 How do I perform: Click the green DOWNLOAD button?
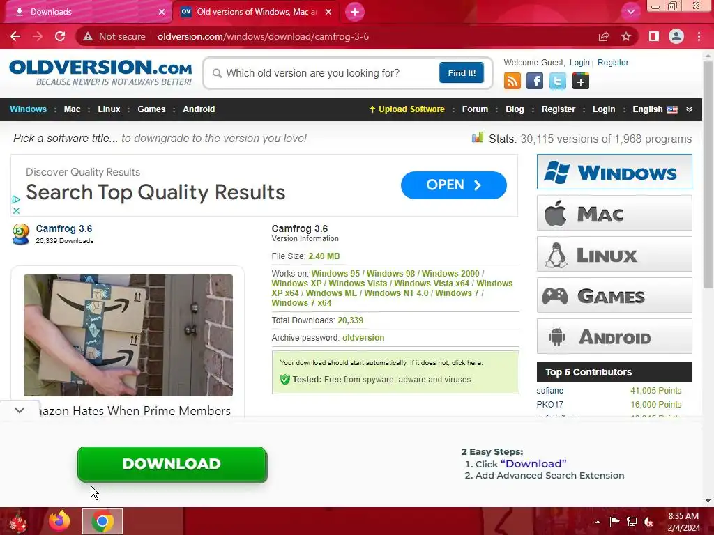(172, 464)
